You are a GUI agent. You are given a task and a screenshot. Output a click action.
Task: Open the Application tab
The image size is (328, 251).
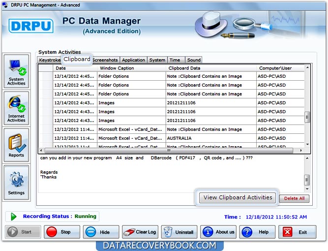tap(133, 60)
